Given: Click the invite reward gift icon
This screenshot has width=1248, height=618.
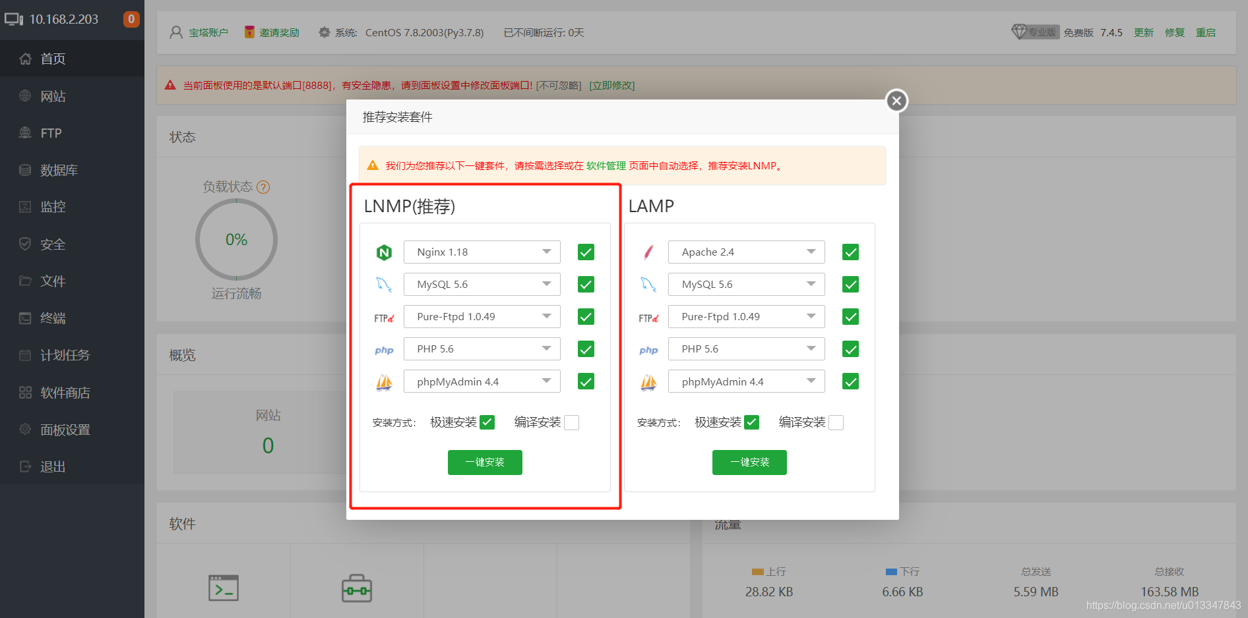Looking at the screenshot, I should coord(249,32).
